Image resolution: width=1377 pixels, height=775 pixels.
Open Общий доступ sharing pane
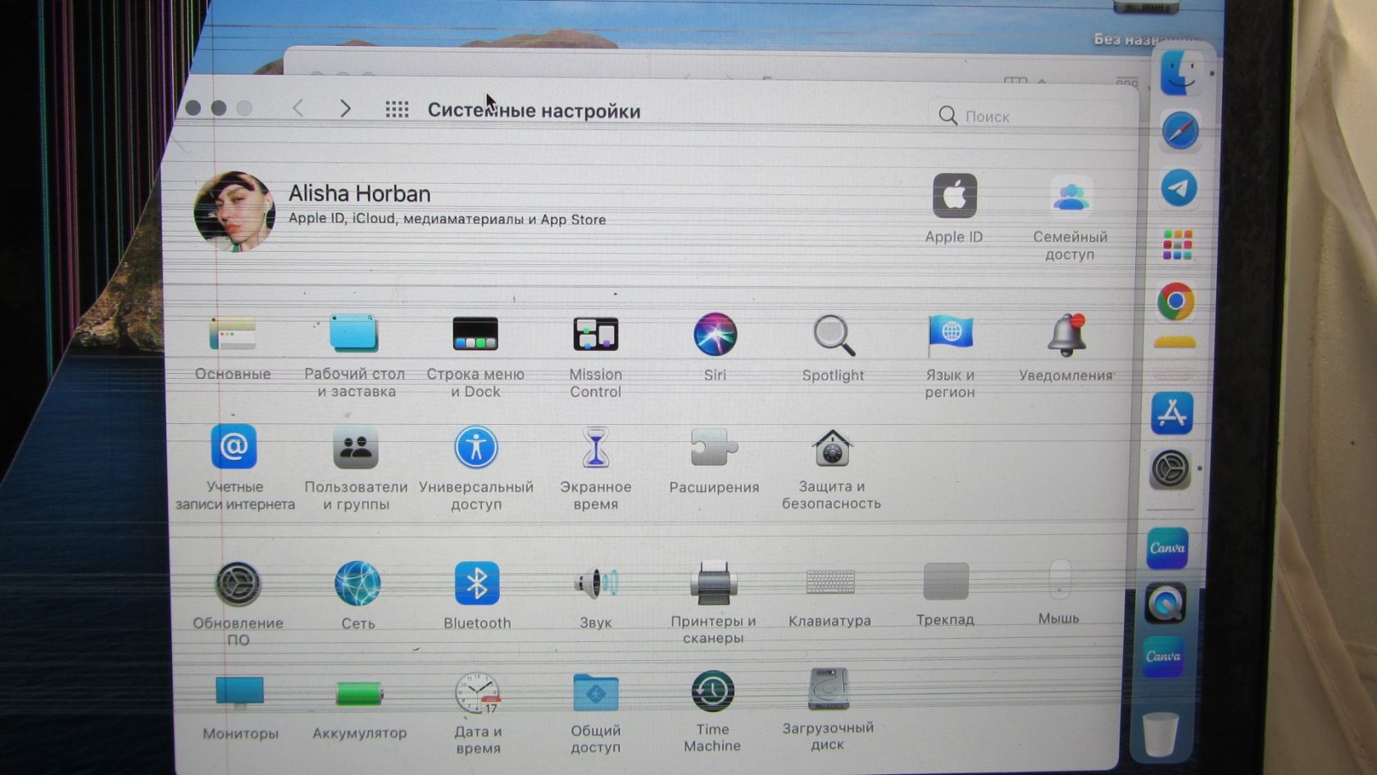[596, 693]
